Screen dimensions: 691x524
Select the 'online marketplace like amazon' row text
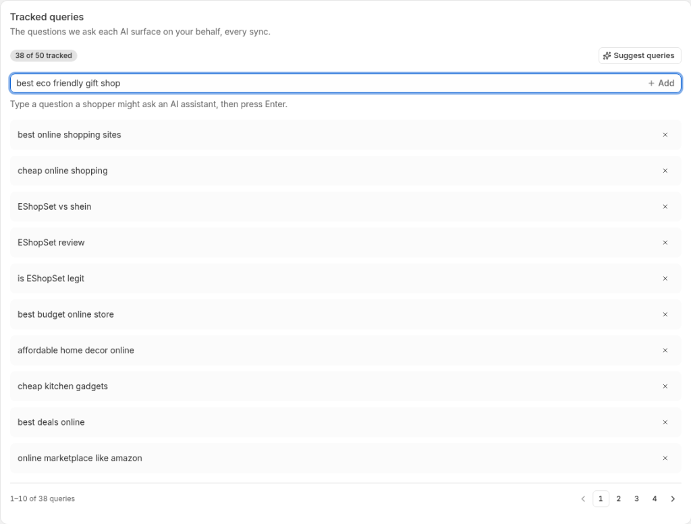[80, 459]
